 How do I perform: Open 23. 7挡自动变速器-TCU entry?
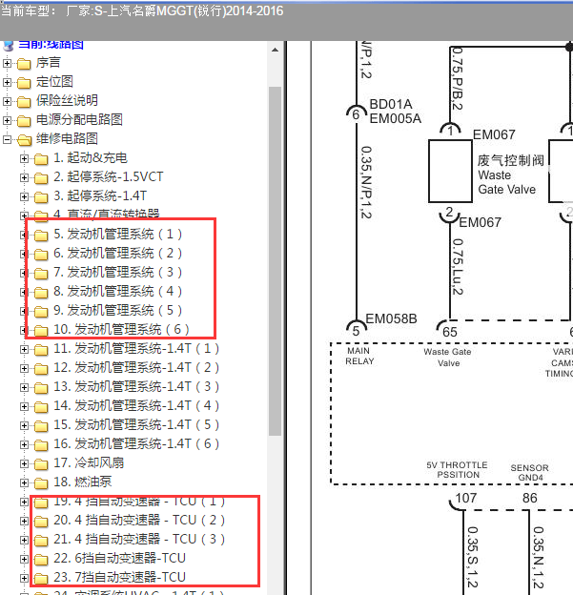pyautogui.click(x=119, y=577)
